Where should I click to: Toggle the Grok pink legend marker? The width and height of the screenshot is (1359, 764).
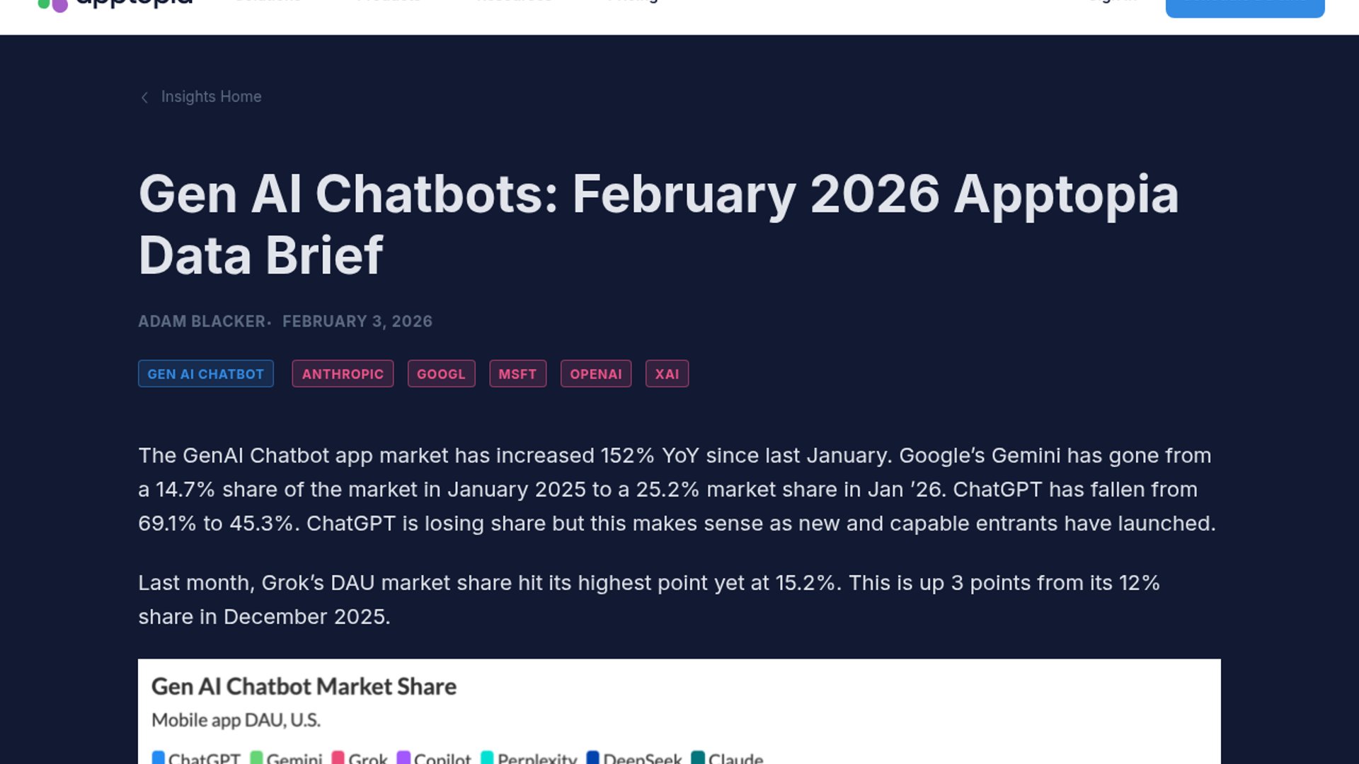tap(338, 758)
